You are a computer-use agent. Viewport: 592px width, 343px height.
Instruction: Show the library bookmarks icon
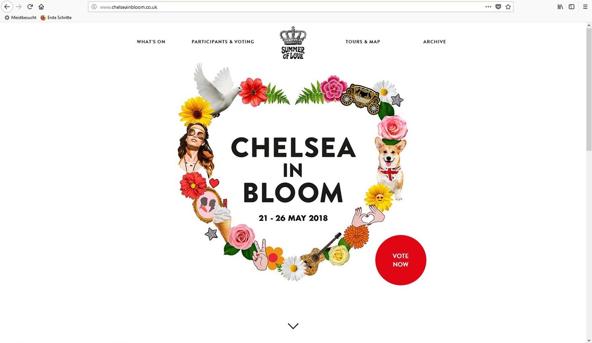click(x=560, y=7)
